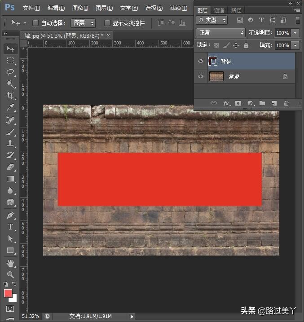The height and width of the screenshot is (322, 304).
Task: Open the Image menu
Action: click(x=80, y=8)
